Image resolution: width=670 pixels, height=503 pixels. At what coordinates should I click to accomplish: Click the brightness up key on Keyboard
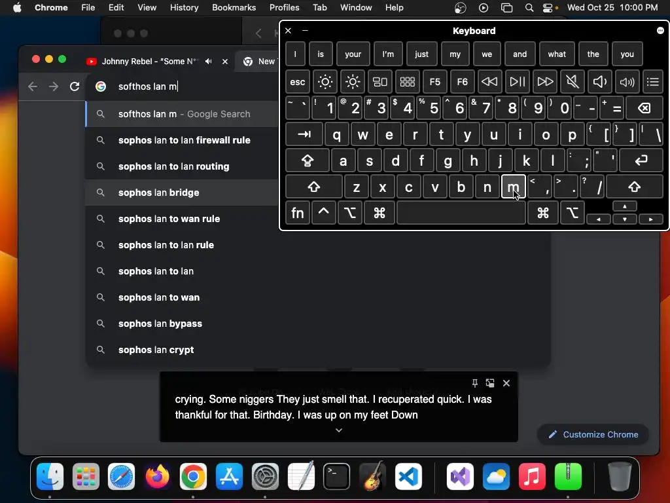tap(353, 82)
